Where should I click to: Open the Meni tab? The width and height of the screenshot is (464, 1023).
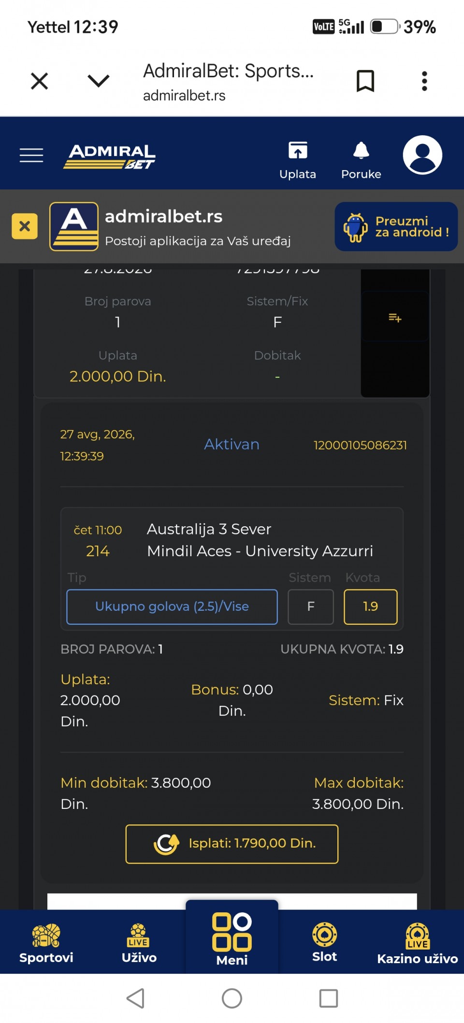click(232, 938)
